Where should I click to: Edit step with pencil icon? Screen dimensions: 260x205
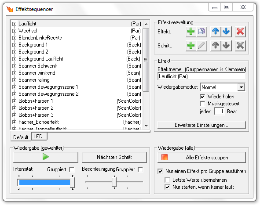pyautogui.click(x=201, y=46)
